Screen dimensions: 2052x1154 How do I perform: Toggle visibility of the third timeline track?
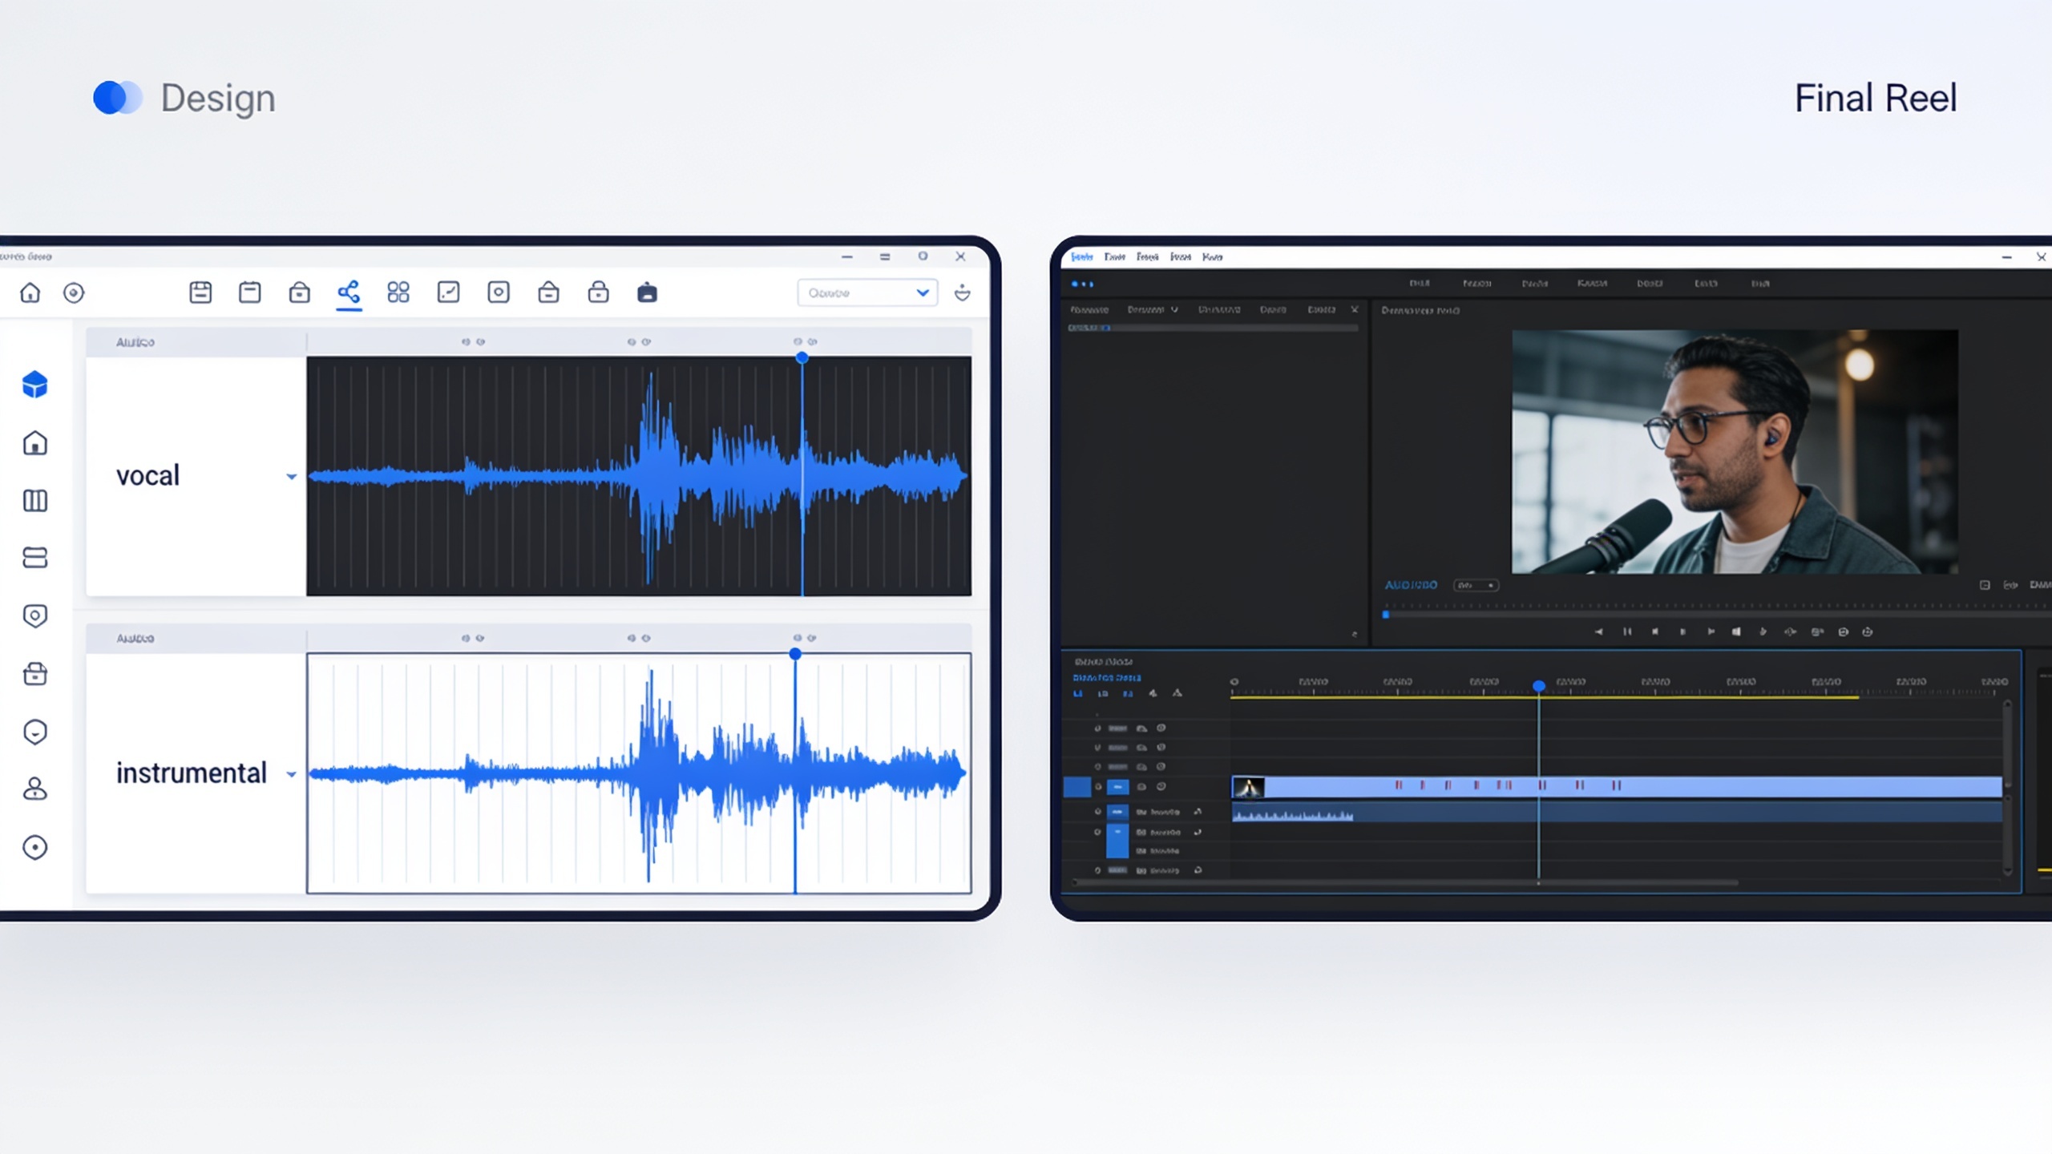click(1098, 767)
